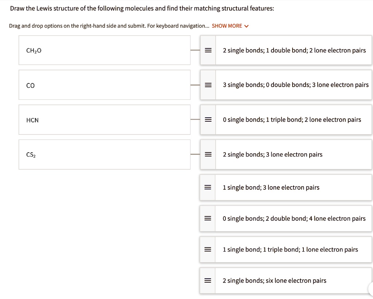
Task: Select the HCN drop target box
Action: point(105,119)
